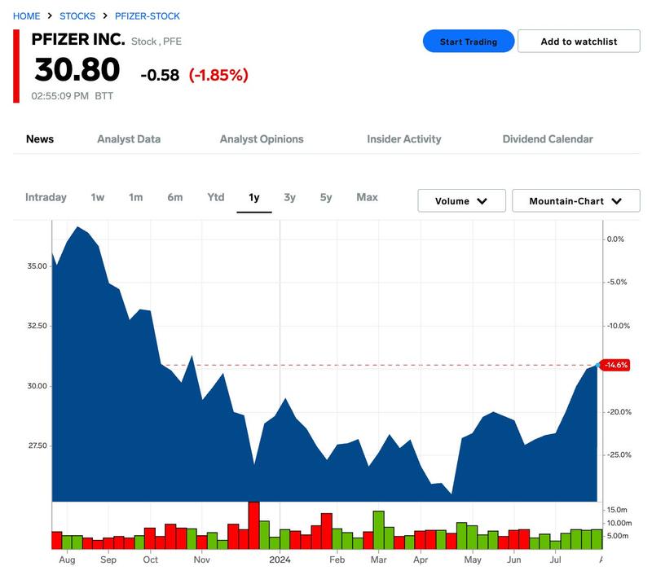Click the -25.0% percent axis label
Viewport: 652px width, 575px height.
[x=619, y=454]
